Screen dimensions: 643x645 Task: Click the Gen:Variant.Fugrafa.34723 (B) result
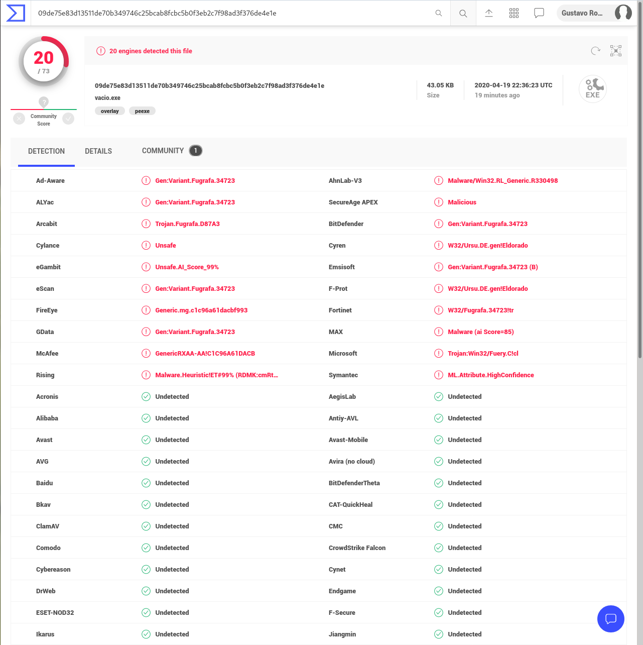click(x=493, y=267)
